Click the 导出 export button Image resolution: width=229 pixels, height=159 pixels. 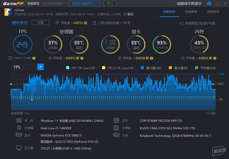pyautogui.click(x=110, y=3)
